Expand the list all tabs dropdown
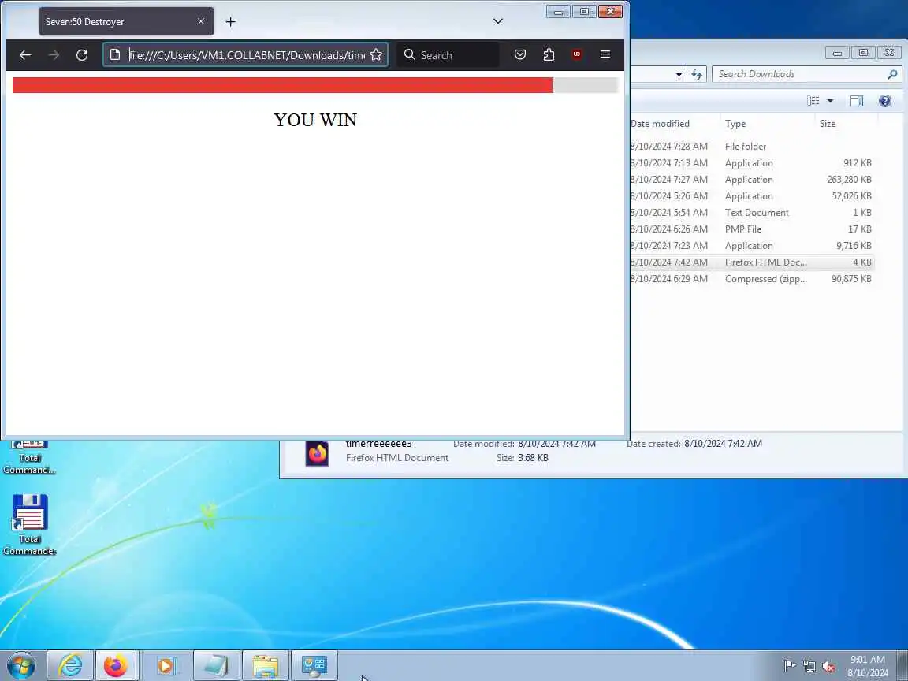Screen dimensions: 908x681 [498, 21]
